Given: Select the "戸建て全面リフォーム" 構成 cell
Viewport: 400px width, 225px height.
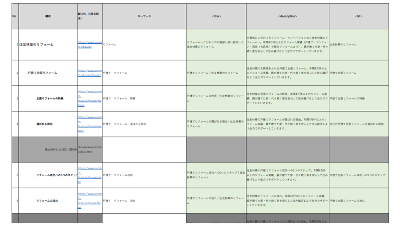Looking at the screenshot, I should [x=48, y=72].
